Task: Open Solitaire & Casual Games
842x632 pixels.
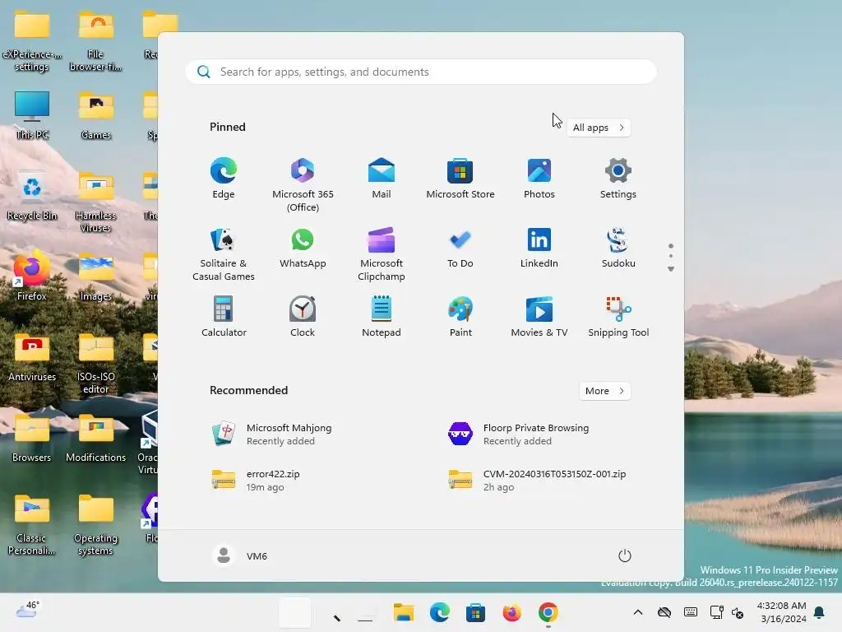Action: click(x=224, y=253)
